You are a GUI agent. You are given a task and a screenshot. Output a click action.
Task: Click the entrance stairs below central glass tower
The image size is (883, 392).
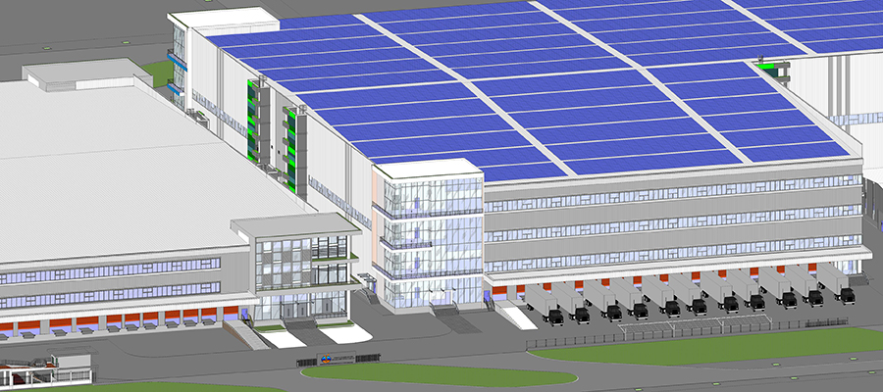pyautogui.click(x=443, y=312)
